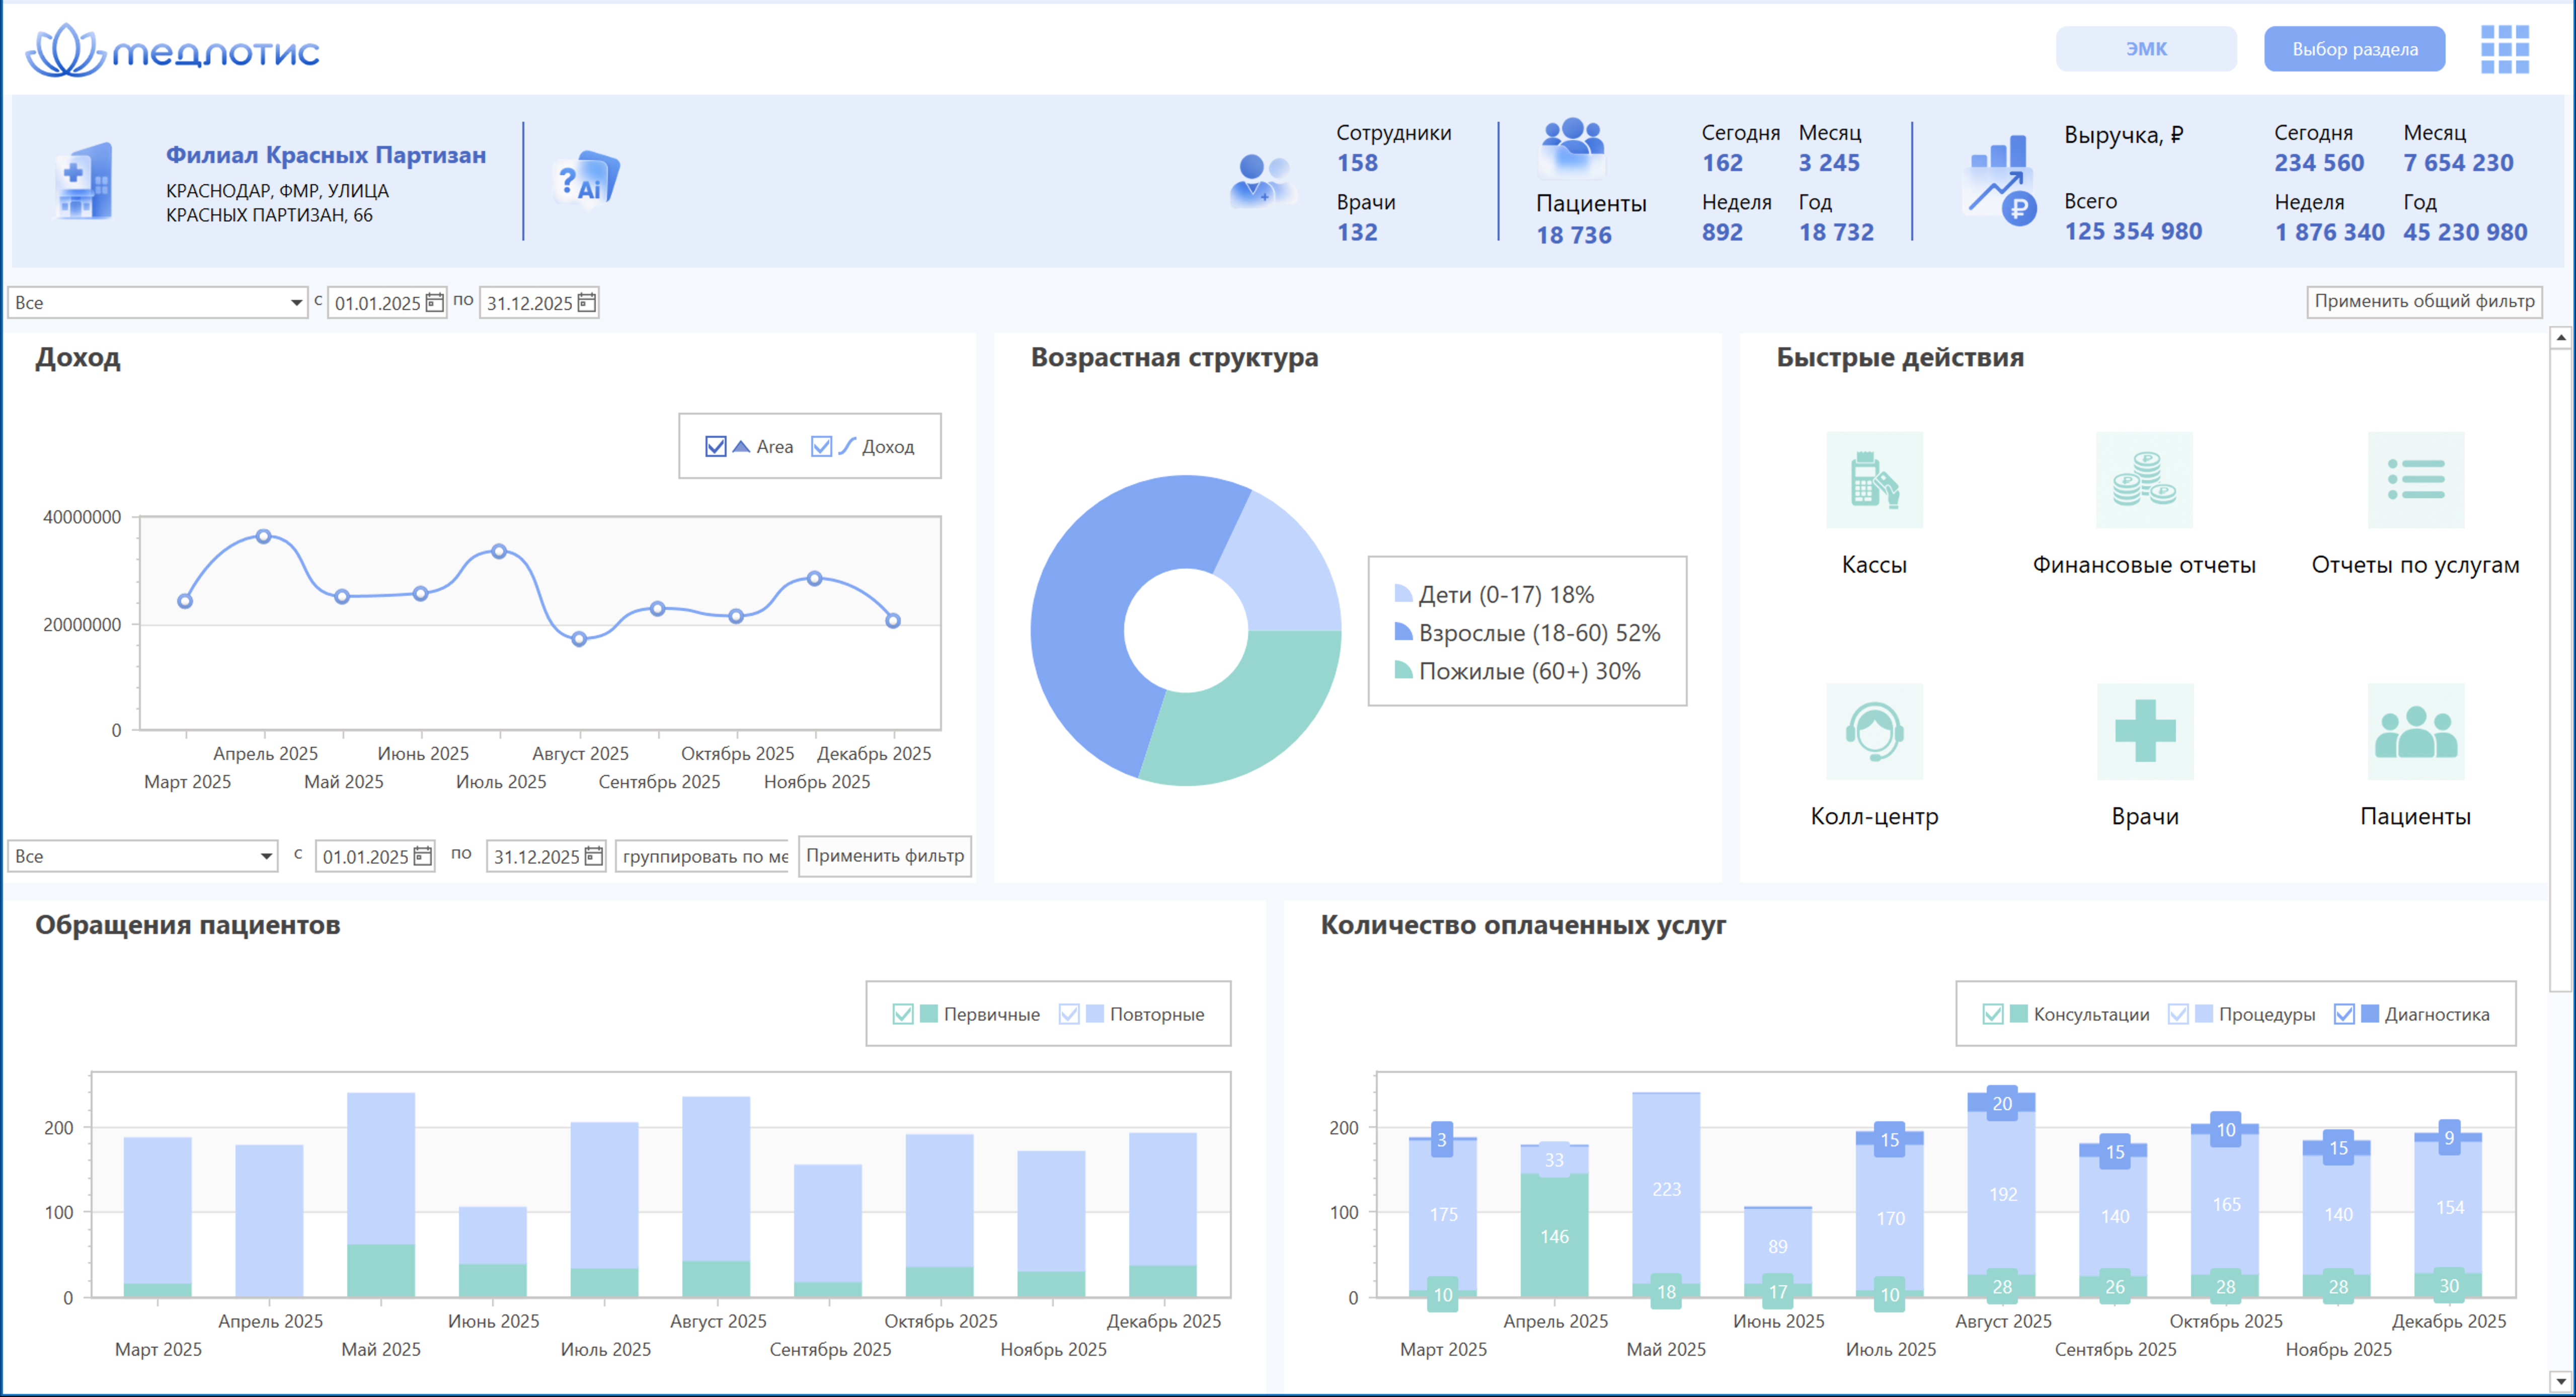
Task: Click the revenue ruble chart icon
Action: [2001, 181]
